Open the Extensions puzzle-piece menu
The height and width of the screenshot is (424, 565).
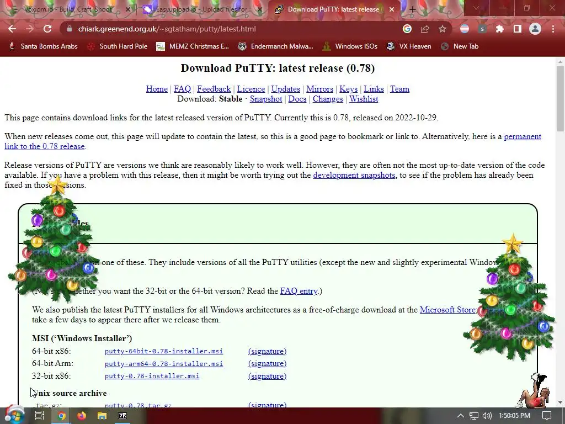499,29
